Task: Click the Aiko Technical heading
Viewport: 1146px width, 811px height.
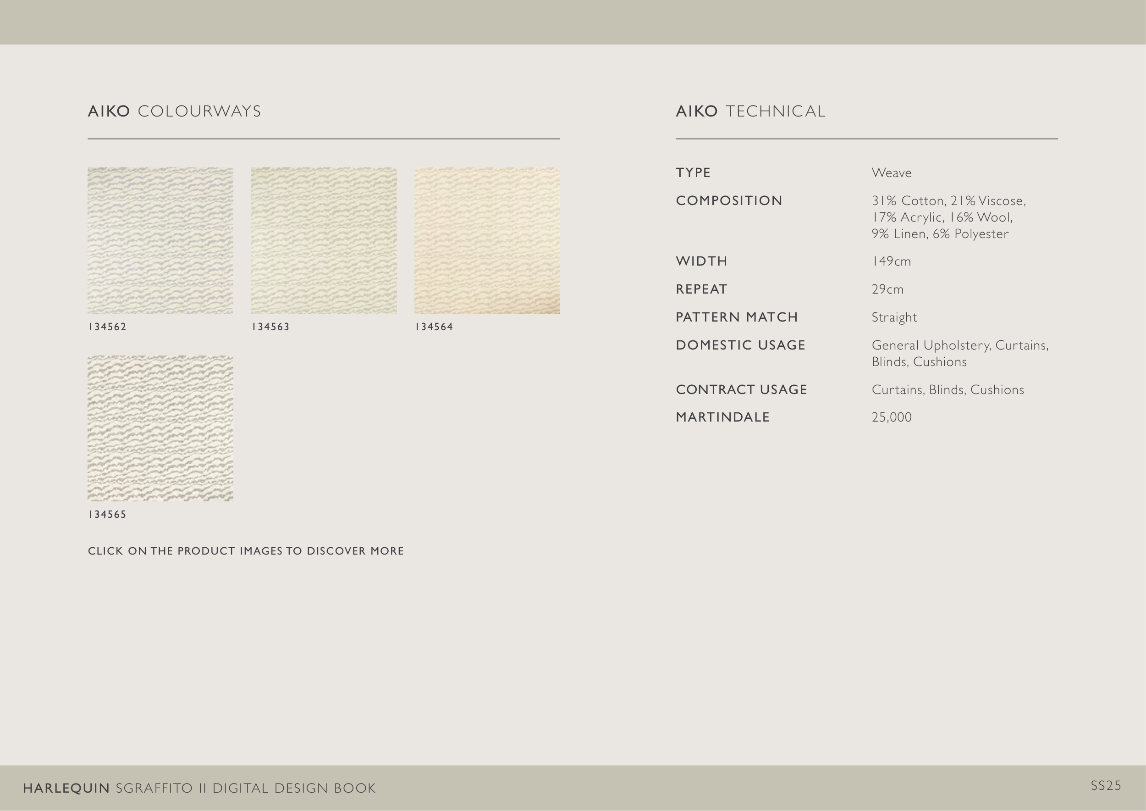Action: click(x=750, y=111)
